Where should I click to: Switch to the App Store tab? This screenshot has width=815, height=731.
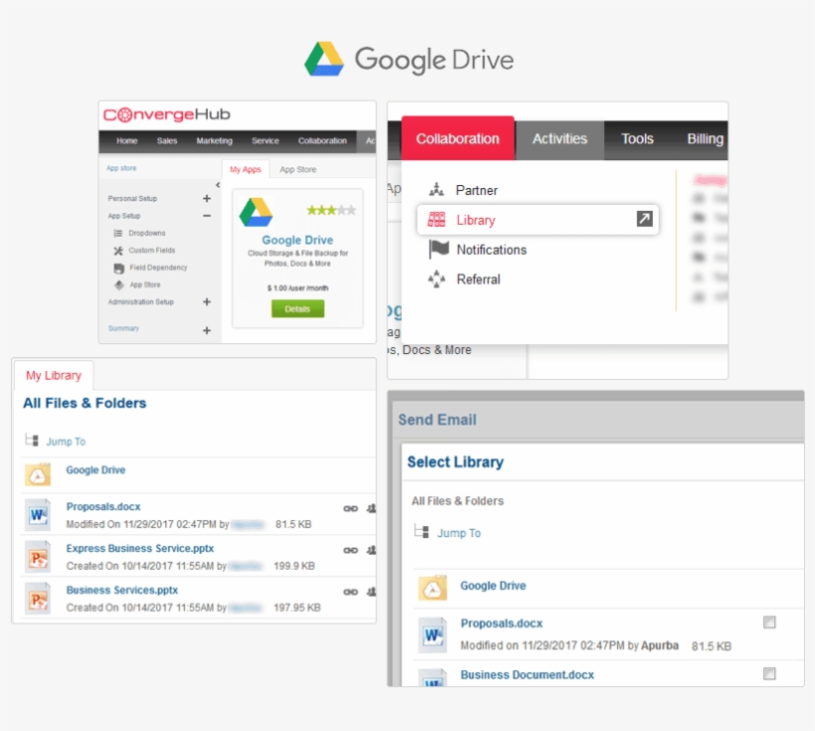point(298,168)
